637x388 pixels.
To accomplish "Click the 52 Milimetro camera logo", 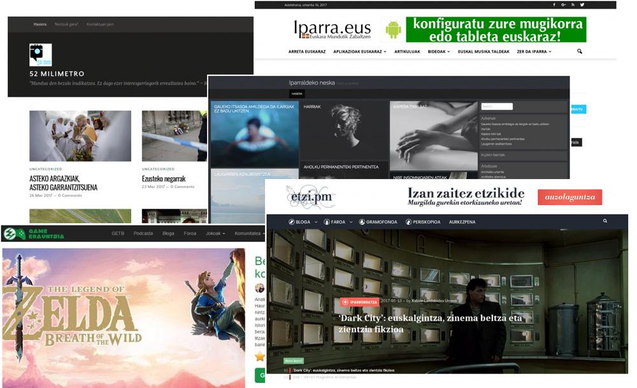I will 40,55.
